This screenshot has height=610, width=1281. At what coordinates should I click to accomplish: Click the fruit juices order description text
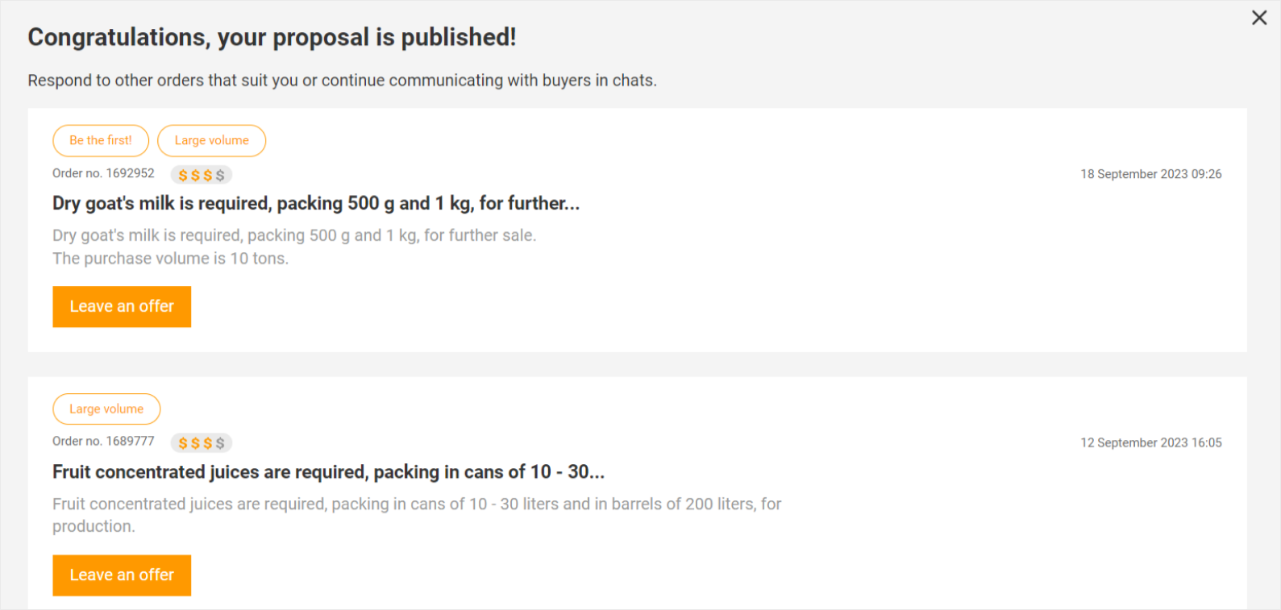coord(416,504)
